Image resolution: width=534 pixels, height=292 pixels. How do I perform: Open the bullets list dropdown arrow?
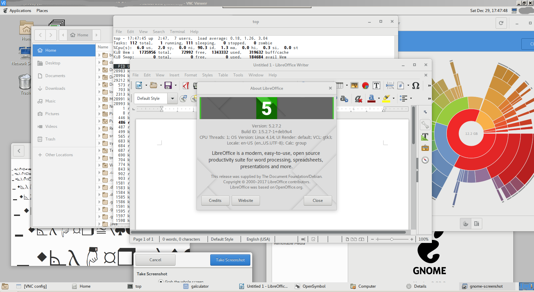pos(411,98)
